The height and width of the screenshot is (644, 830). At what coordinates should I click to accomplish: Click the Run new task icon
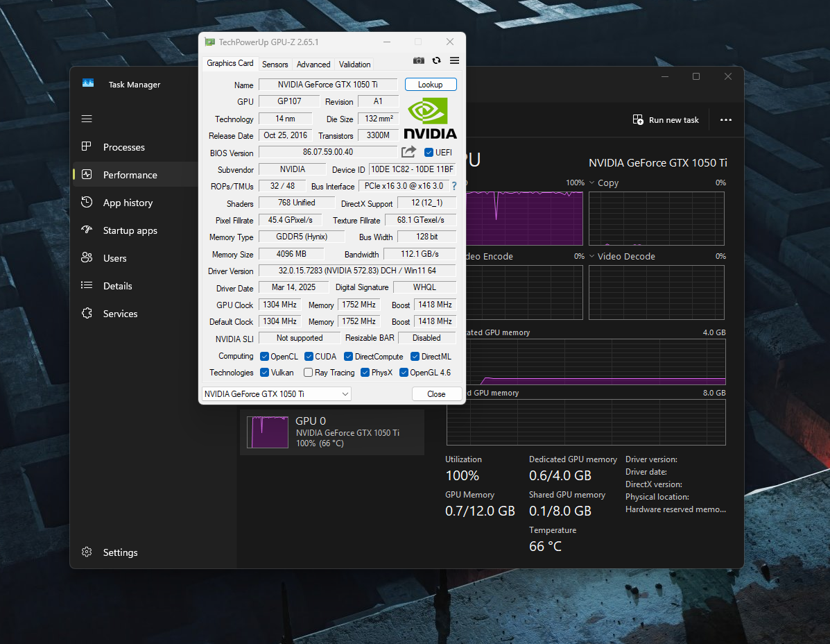[638, 119]
